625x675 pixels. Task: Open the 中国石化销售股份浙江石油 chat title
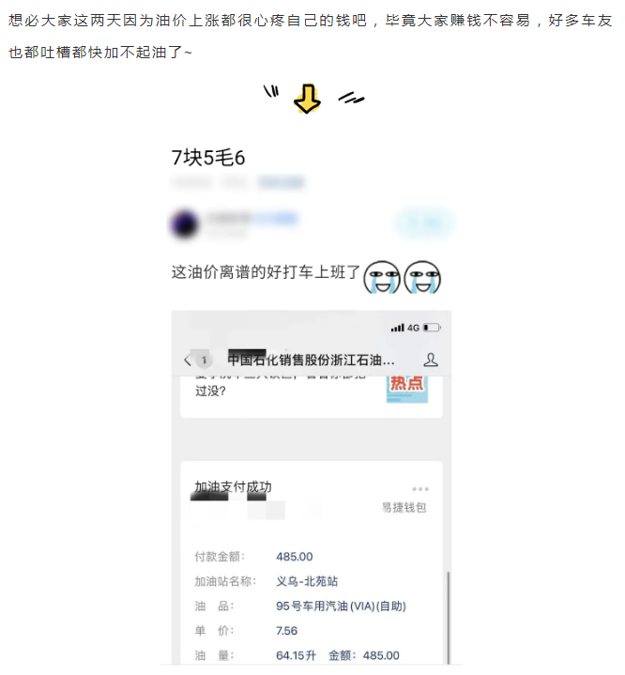(x=311, y=360)
